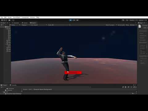The image size is (148, 111).
Task: Open the Help menu
Action: click(38, 17)
